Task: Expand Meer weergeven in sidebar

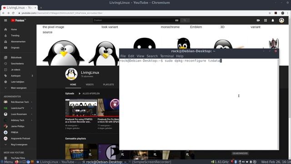Action: 19,88
